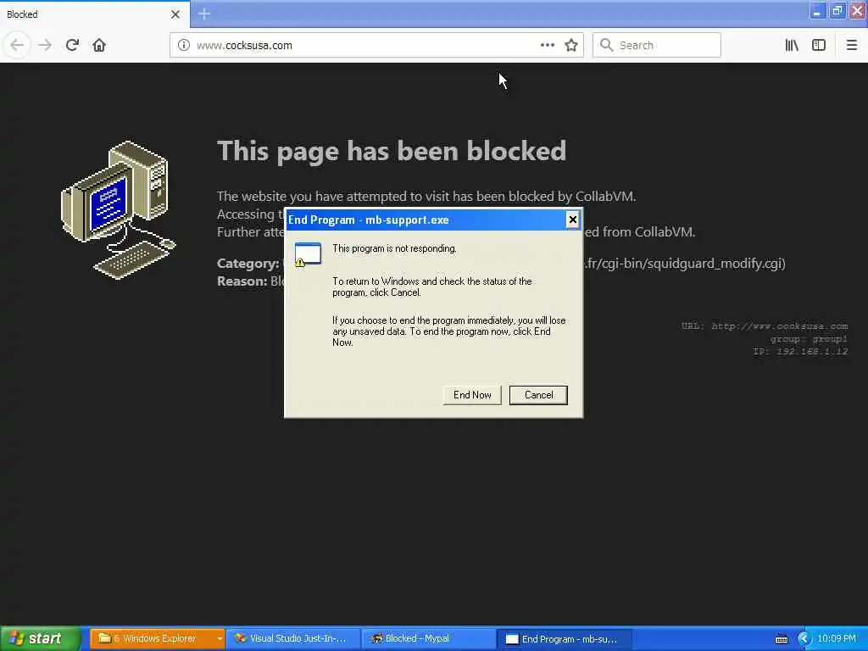Restore down the browser window
Viewport: 868px width, 651px height.
click(837, 11)
